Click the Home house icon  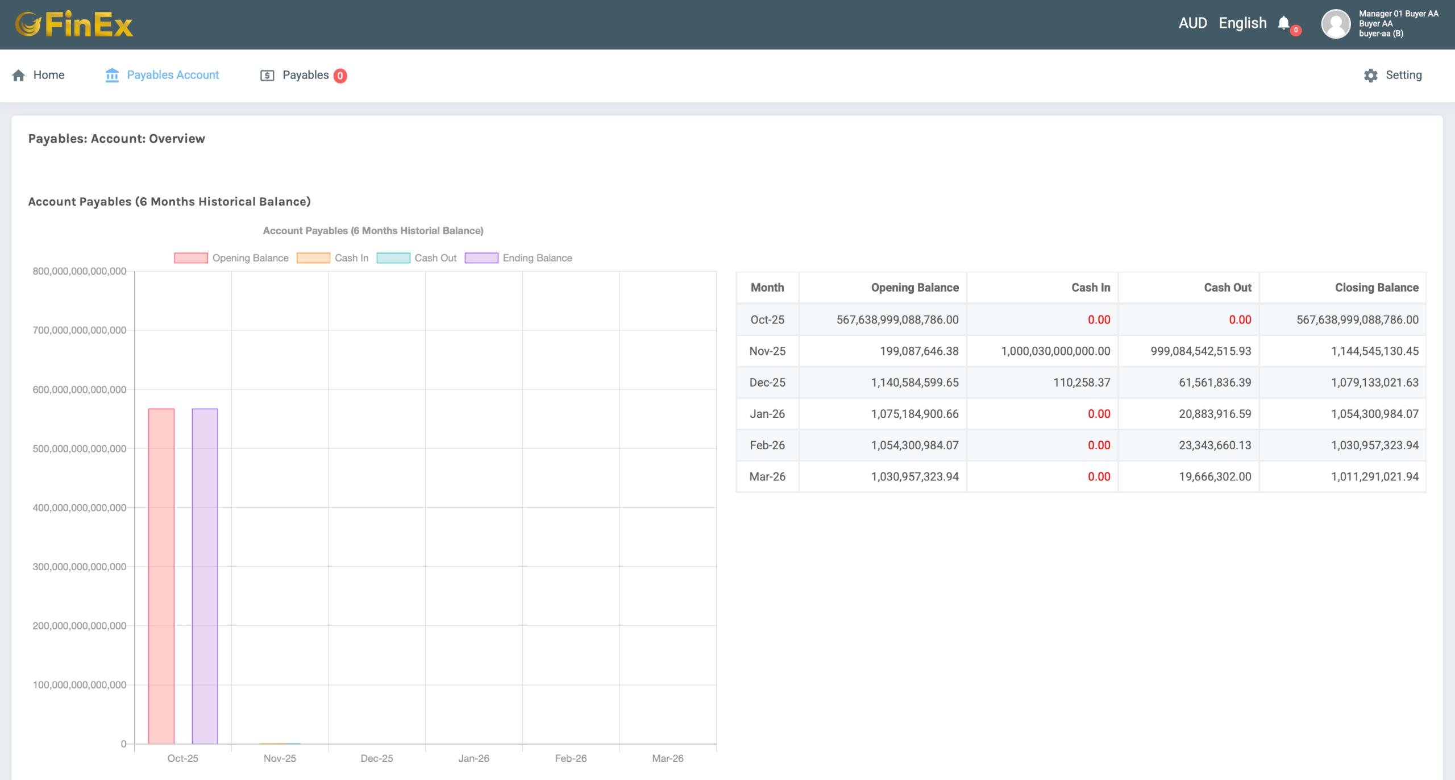click(18, 75)
